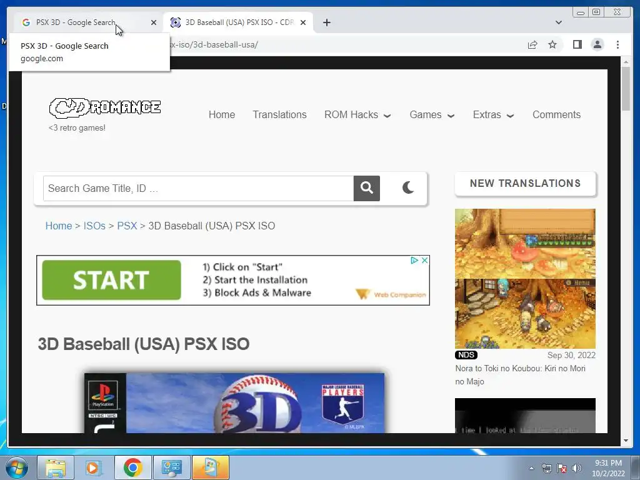Open the Nora to Toki no Koubou screenshot thumbnail

coord(525,279)
